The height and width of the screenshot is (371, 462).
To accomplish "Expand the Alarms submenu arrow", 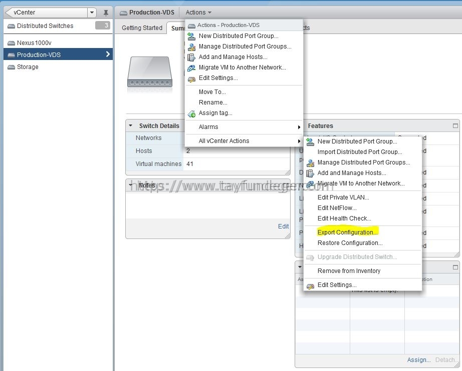I will tap(299, 127).
